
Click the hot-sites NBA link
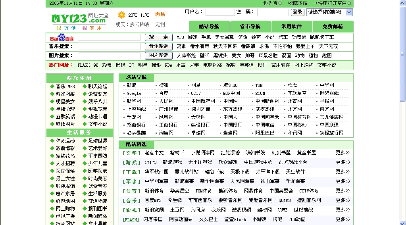click(169, 65)
